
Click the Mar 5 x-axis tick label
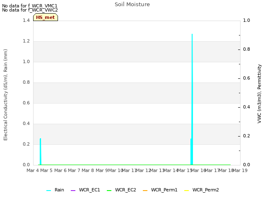point(46,170)
